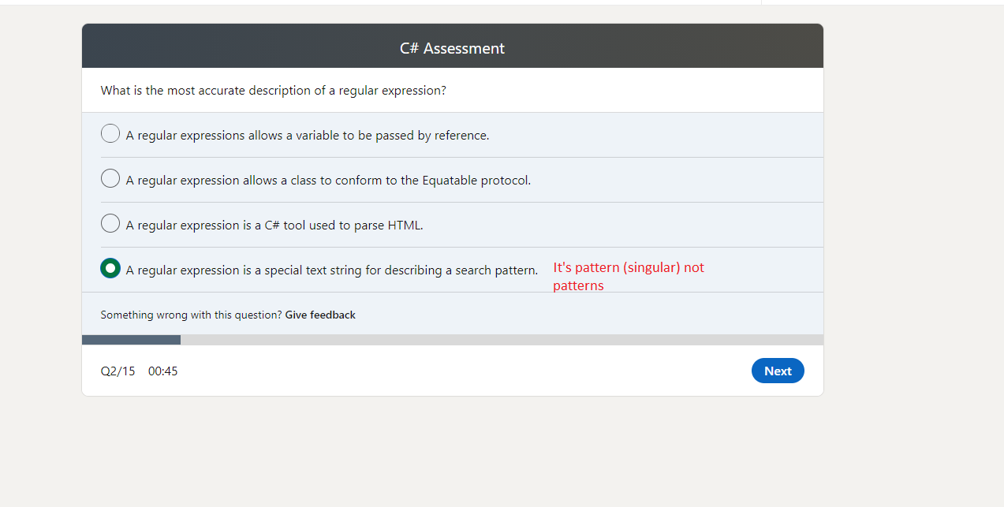1004x507 pixels.
Task: Click the red annotation about pattern singular
Action: click(x=628, y=276)
